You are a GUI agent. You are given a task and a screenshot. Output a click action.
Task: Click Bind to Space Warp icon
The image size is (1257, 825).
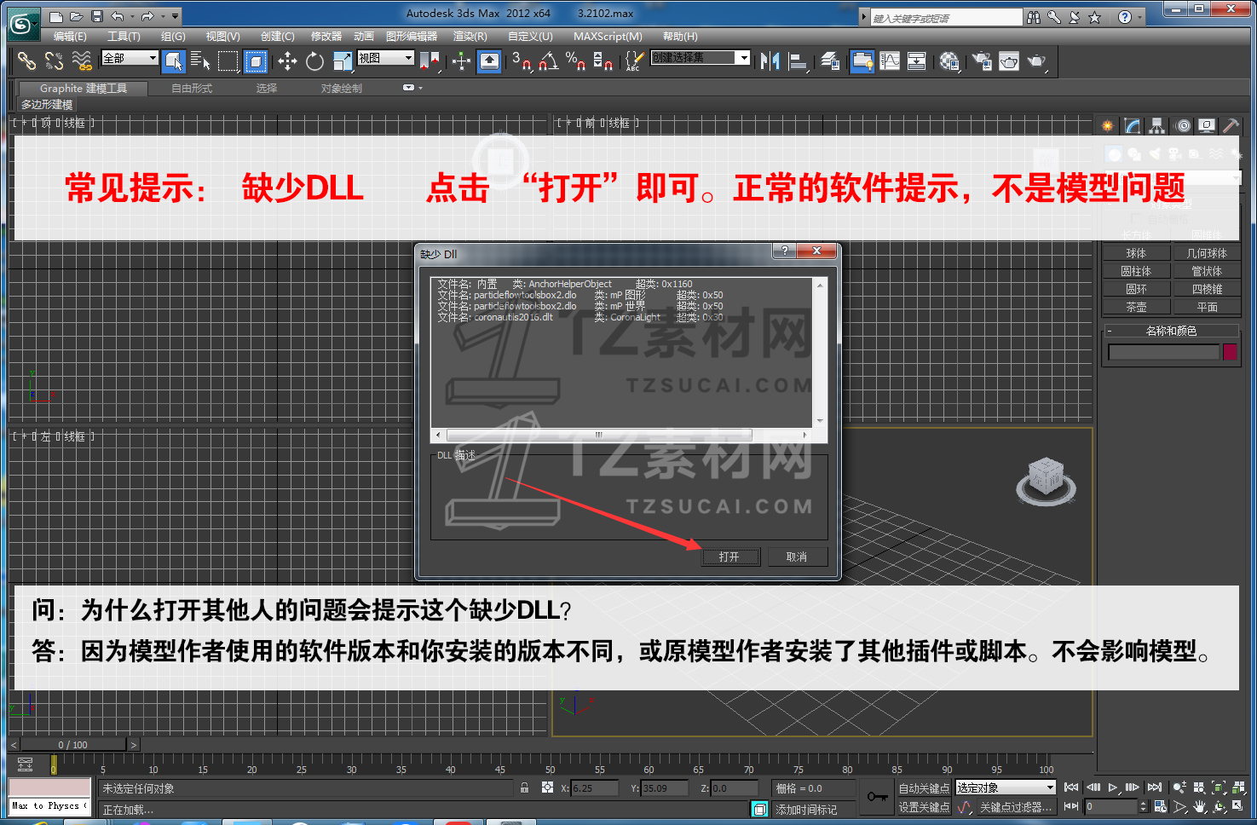(x=82, y=61)
